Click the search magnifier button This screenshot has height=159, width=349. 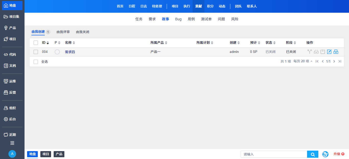pyautogui.click(x=313, y=154)
